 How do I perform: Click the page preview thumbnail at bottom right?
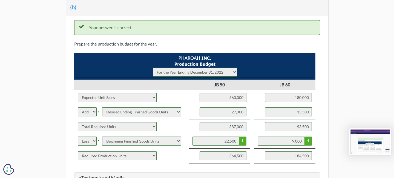[x=370, y=141]
